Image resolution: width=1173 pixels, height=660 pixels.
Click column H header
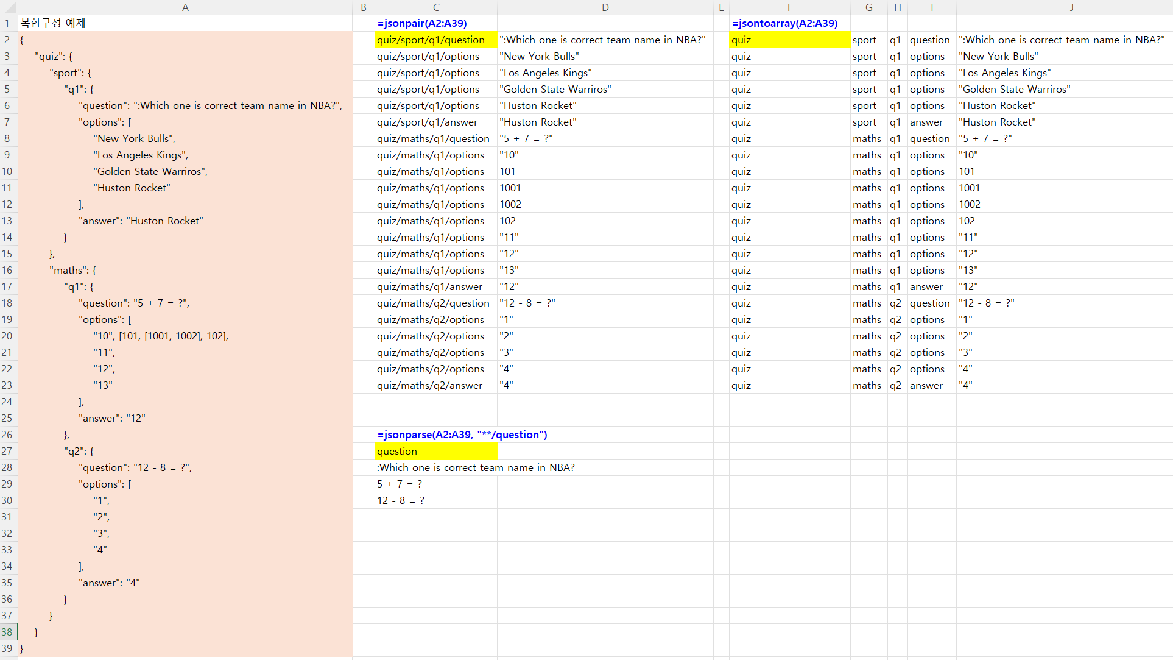[x=897, y=7]
